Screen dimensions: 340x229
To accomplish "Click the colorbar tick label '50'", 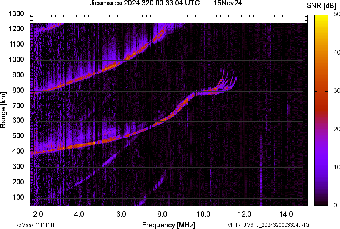I will tap(336, 14).
